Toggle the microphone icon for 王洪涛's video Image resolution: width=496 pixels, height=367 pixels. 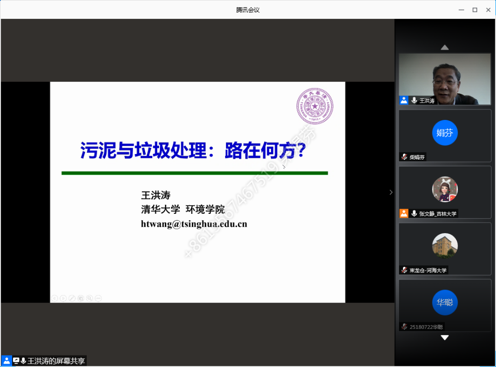point(414,101)
